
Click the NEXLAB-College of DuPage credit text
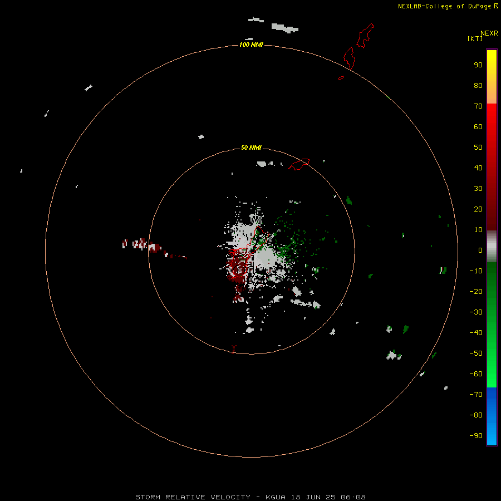(444, 6)
